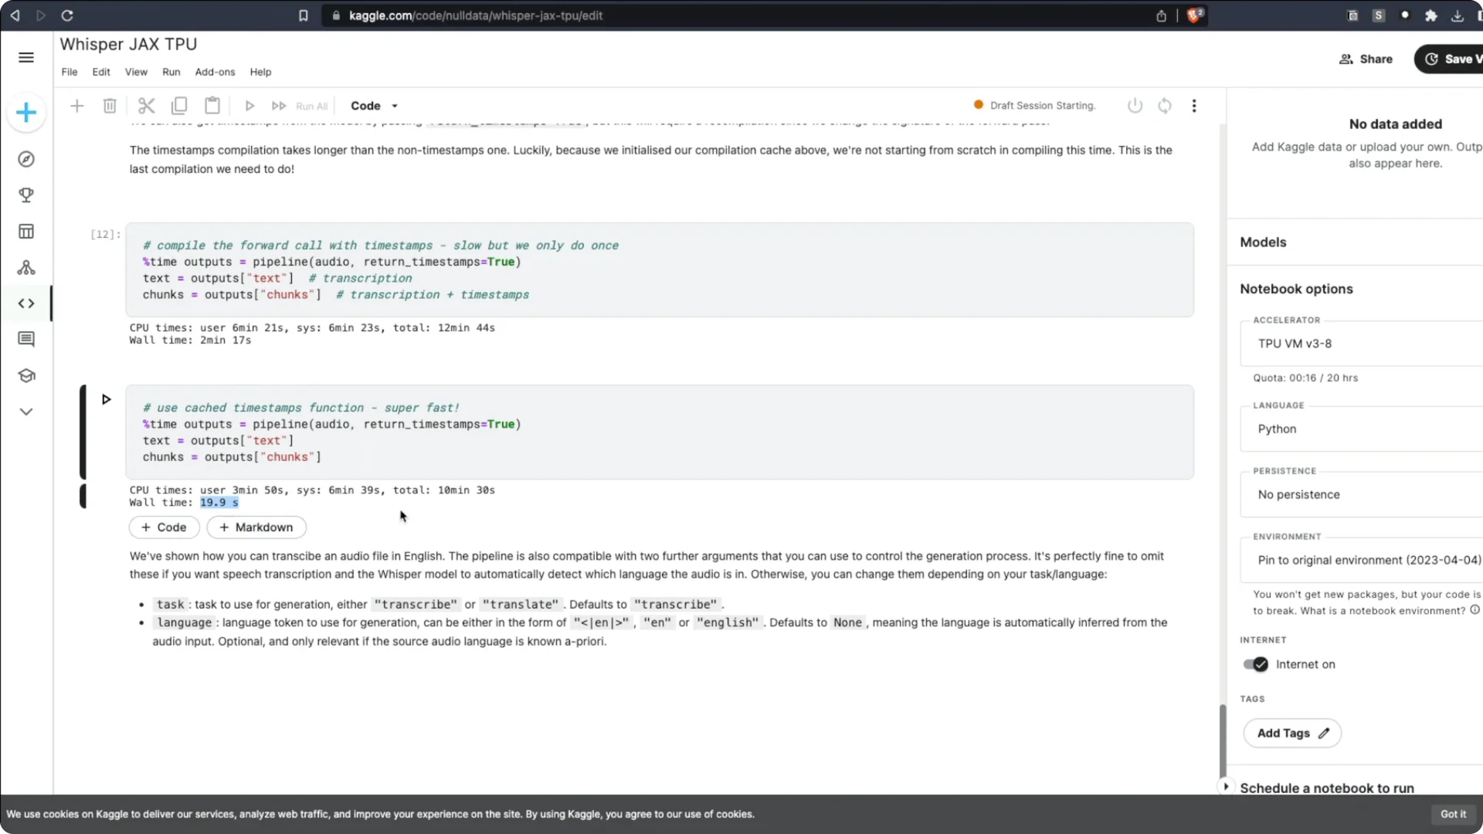Click the paste cell clipboard icon
Image resolution: width=1483 pixels, height=834 pixels.
(212, 106)
